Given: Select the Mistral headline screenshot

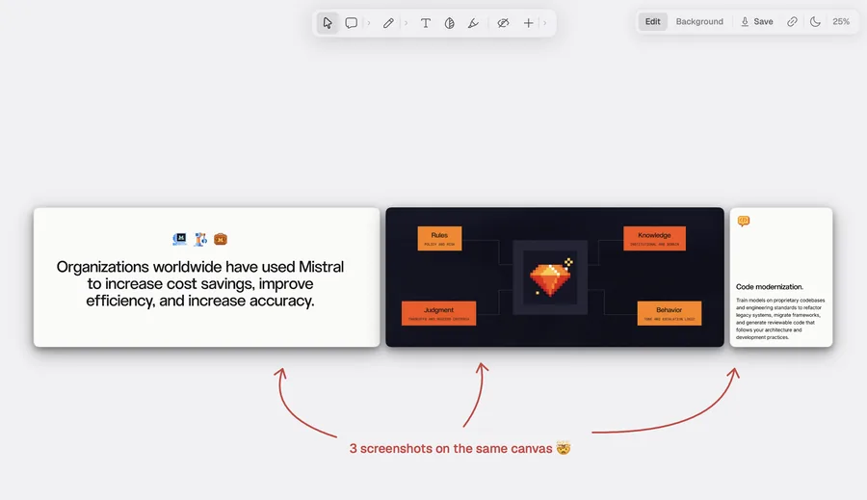Looking at the screenshot, I should point(206,277).
